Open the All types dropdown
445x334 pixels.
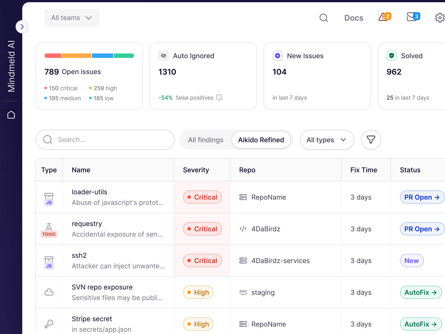pyautogui.click(x=327, y=140)
